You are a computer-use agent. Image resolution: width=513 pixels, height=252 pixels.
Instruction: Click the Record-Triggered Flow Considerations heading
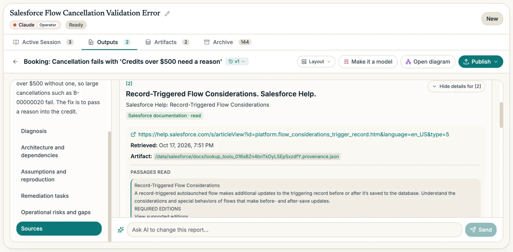click(x=221, y=94)
